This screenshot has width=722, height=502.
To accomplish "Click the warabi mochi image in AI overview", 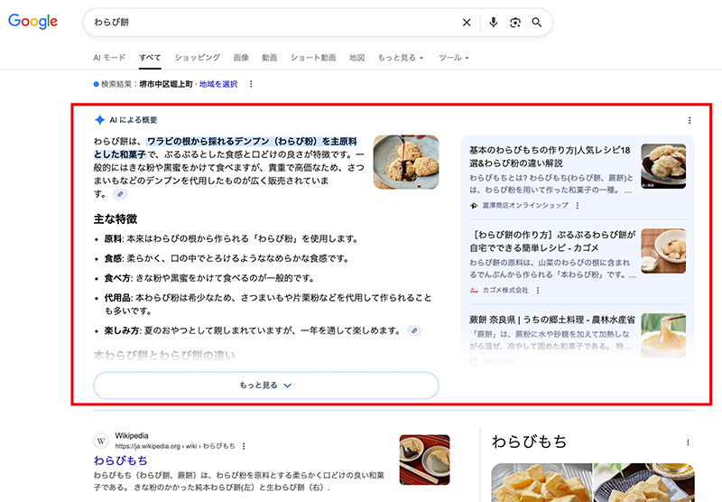I will pos(405,162).
